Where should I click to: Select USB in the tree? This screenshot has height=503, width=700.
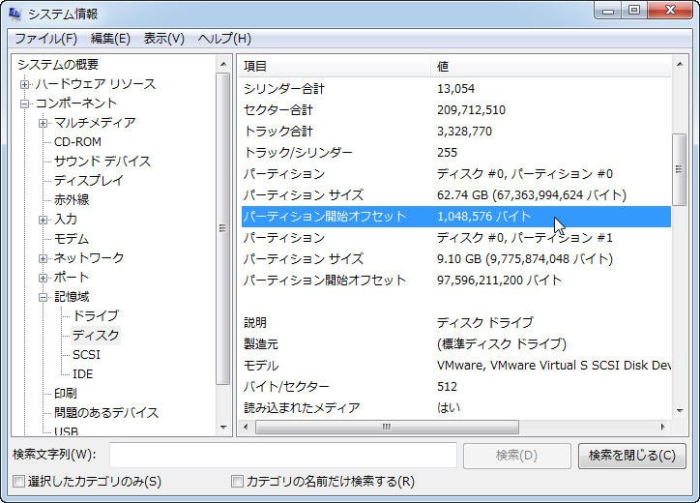[66, 430]
